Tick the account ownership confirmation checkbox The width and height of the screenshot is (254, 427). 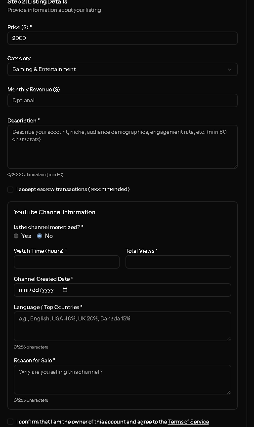pyautogui.click(x=10, y=422)
